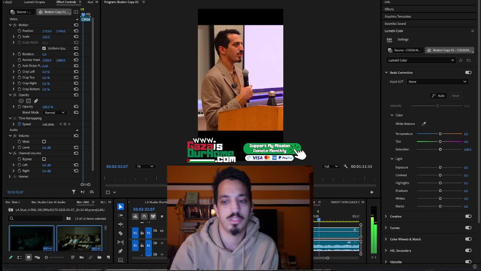Open the Full playback resolution dropdown
481x271 pixels.
coord(331,166)
